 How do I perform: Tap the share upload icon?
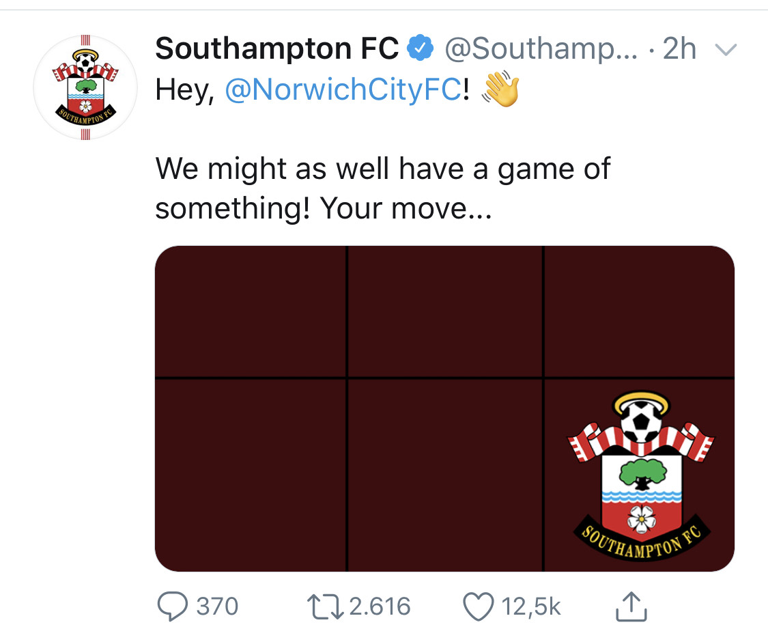[630, 606]
